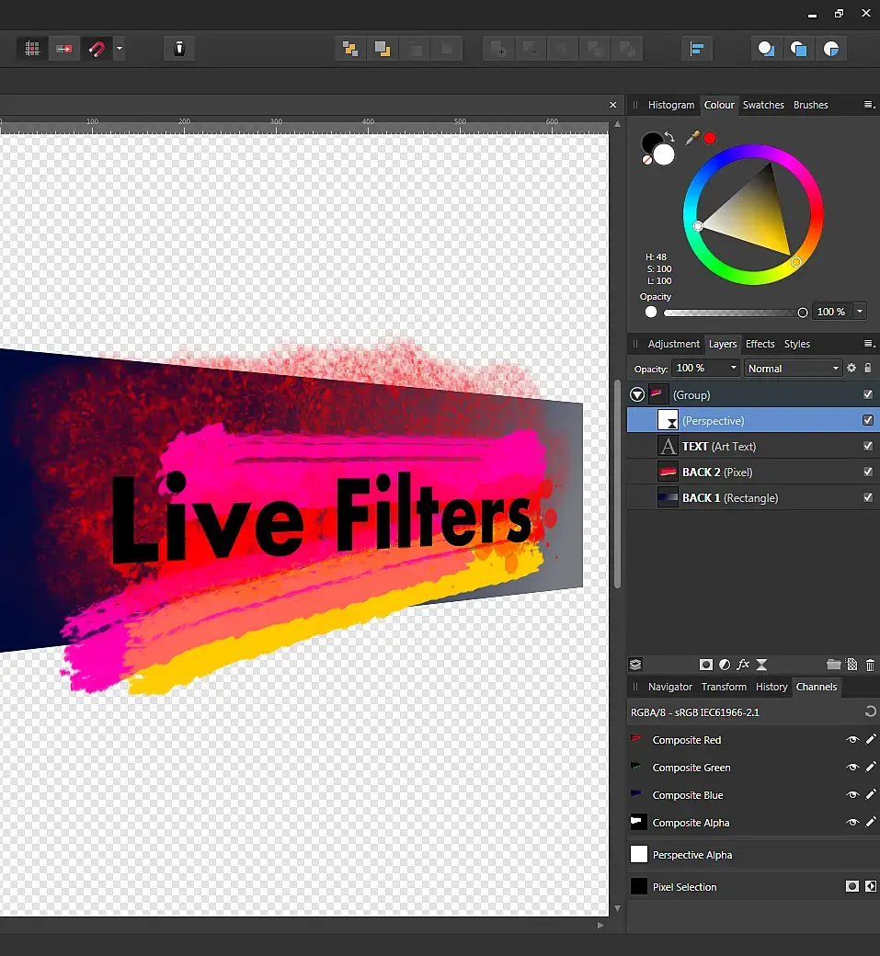Viewport: 880px width, 956px height.
Task: Apply the red picked colour swatch
Action: point(710,138)
